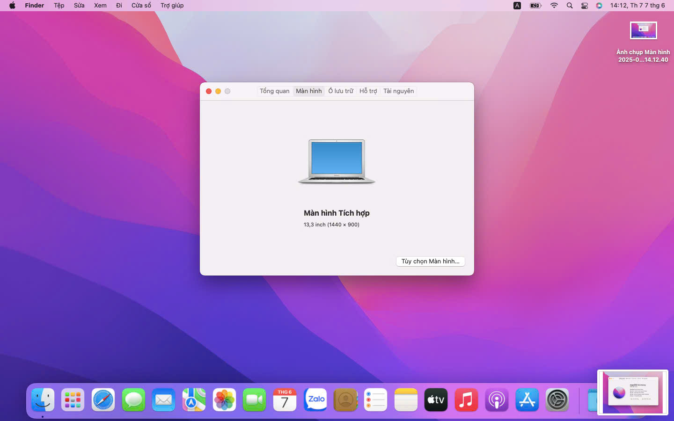Viewport: 674px width, 421px height.
Task: Minimize the About This Mac window
Action: [x=218, y=91]
